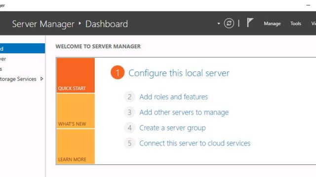Click the step 4 number circle
This screenshot has width=316, height=177.
pos(129,128)
